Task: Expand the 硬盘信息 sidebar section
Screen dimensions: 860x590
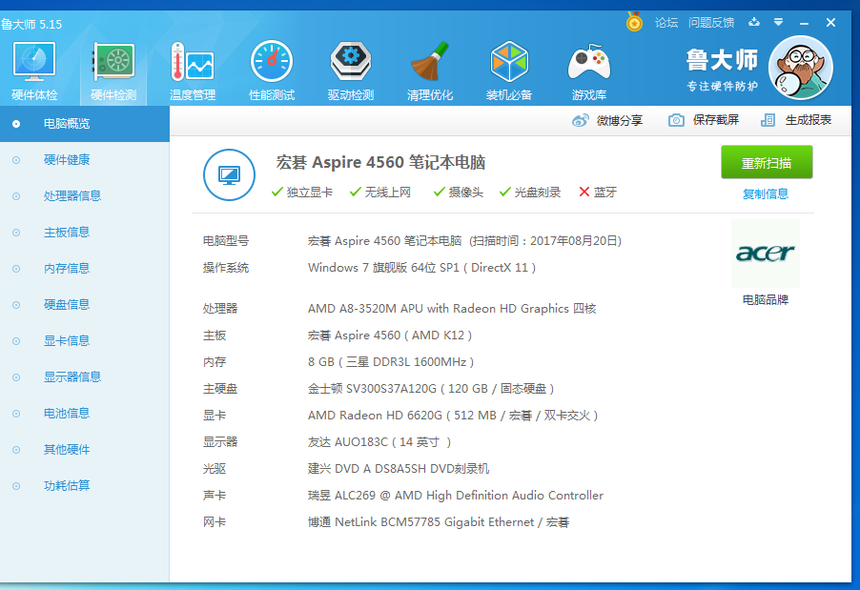Action: pyautogui.click(x=66, y=304)
